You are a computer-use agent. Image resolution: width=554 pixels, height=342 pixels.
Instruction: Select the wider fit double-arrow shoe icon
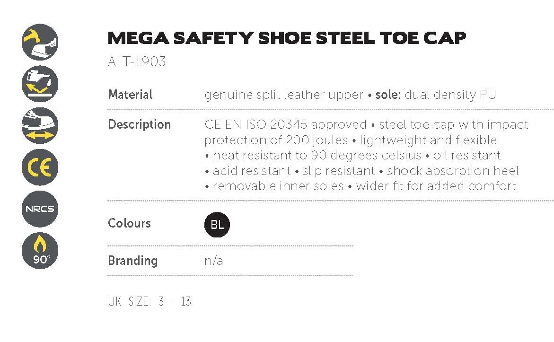(40, 125)
